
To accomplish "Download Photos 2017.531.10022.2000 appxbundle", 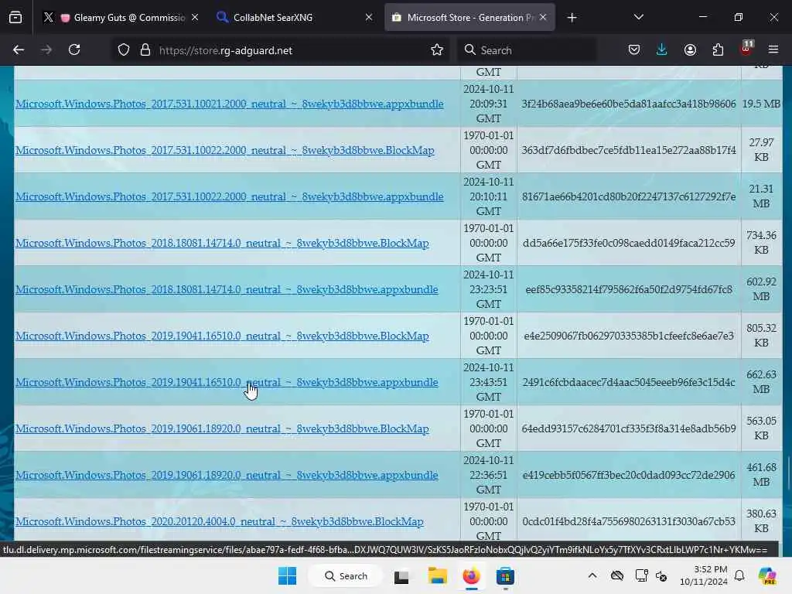I will coord(229,197).
